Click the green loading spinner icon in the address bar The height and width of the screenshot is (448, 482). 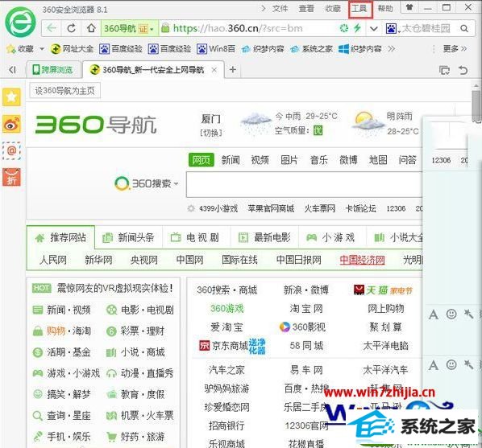[343, 28]
